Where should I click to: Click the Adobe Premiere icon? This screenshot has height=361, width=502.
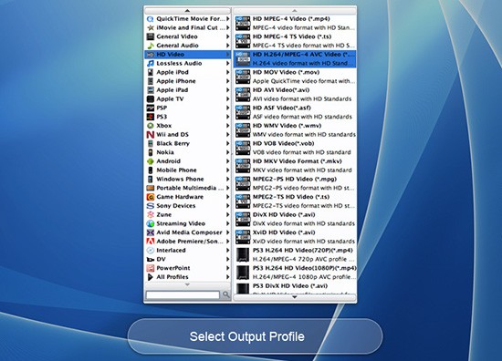click(151, 242)
